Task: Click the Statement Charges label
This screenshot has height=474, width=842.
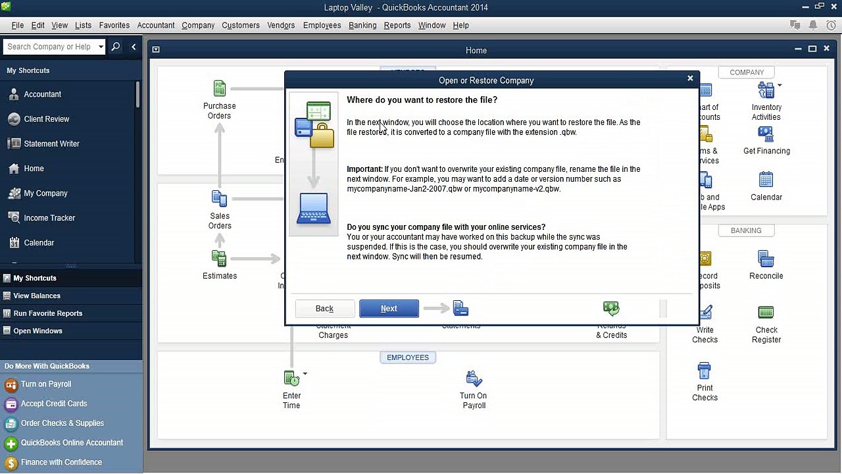Action: [333, 330]
